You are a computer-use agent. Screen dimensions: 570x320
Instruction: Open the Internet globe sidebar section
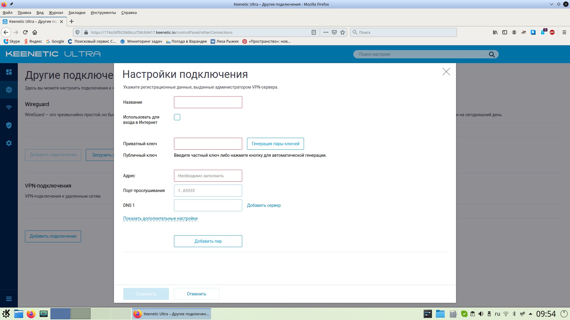9,90
